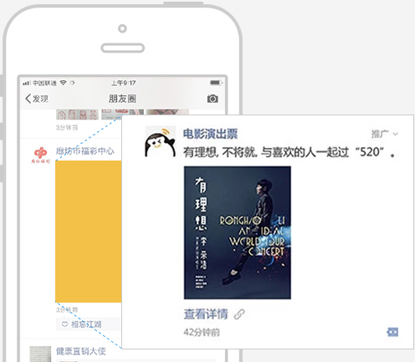This screenshot has width=415, height=362.
Task: Tap the cellular signal bars icon
Action: 27,83
